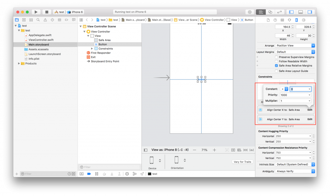Open the Constant relation dropdown
The width and height of the screenshot is (330, 196).
pos(284,89)
